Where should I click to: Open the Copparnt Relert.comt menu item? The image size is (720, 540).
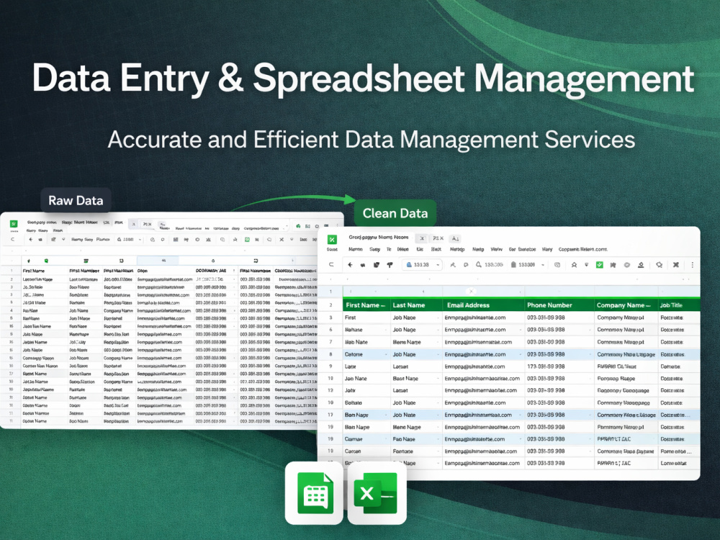(x=582, y=249)
